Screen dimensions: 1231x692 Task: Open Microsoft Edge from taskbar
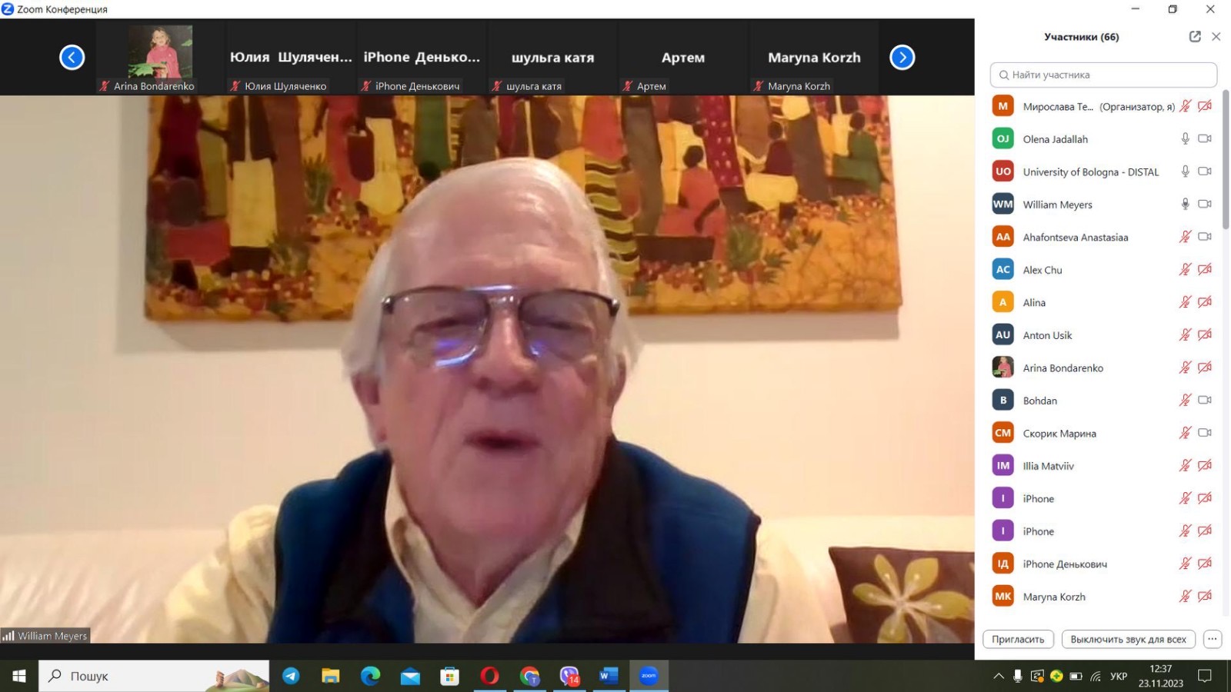[x=371, y=676]
